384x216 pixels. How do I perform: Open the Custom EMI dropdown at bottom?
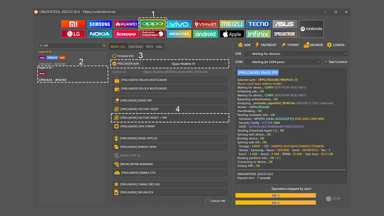pos(158,200)
